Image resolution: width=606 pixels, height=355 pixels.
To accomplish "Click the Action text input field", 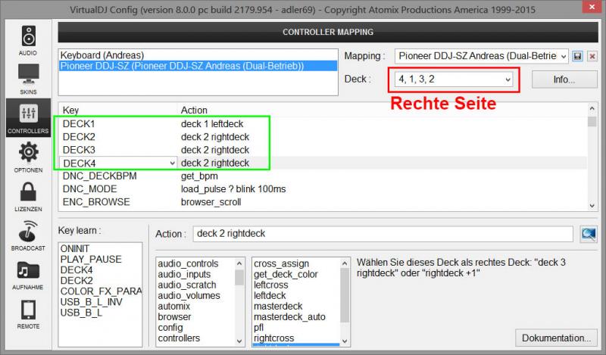I will tap(383, 234).
